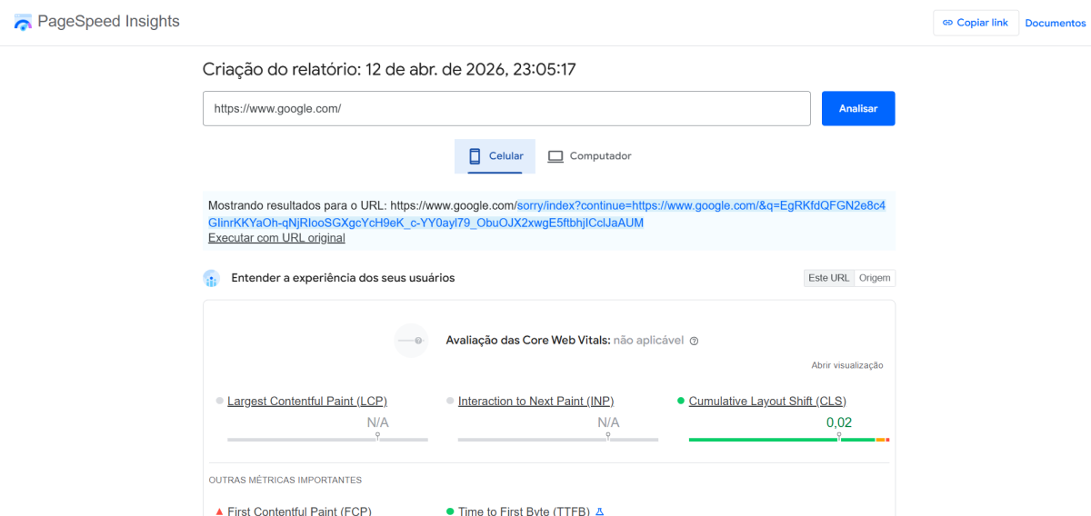Click the link icon in Copiar link
1091x516 pixels.
[x=947, y=23]
